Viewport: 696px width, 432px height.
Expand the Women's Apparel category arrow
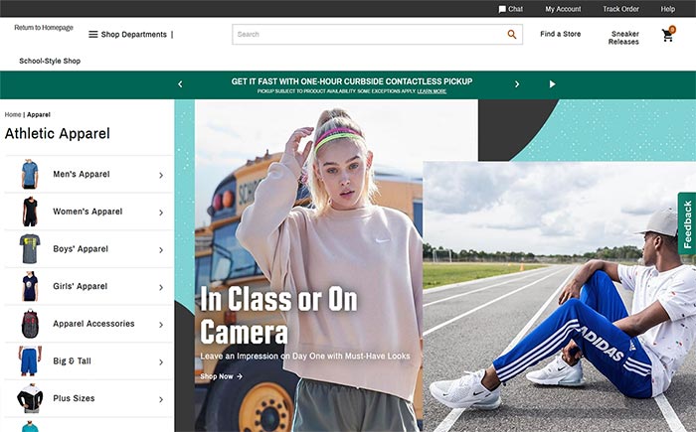[161, 213]
